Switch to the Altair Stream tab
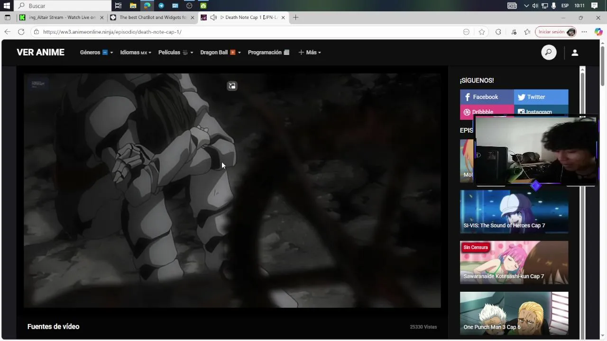This screenshot has width=607, height=341. [62, 18]
